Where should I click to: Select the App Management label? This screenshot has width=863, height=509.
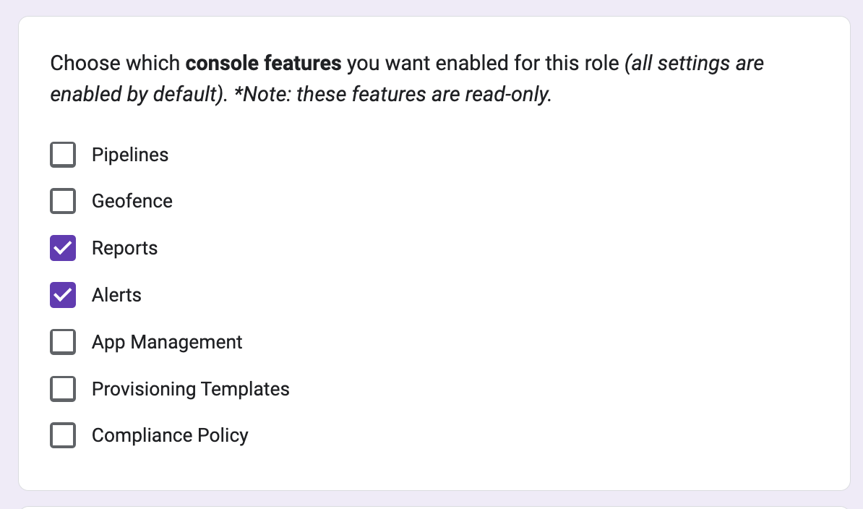(x=167, y=342)
